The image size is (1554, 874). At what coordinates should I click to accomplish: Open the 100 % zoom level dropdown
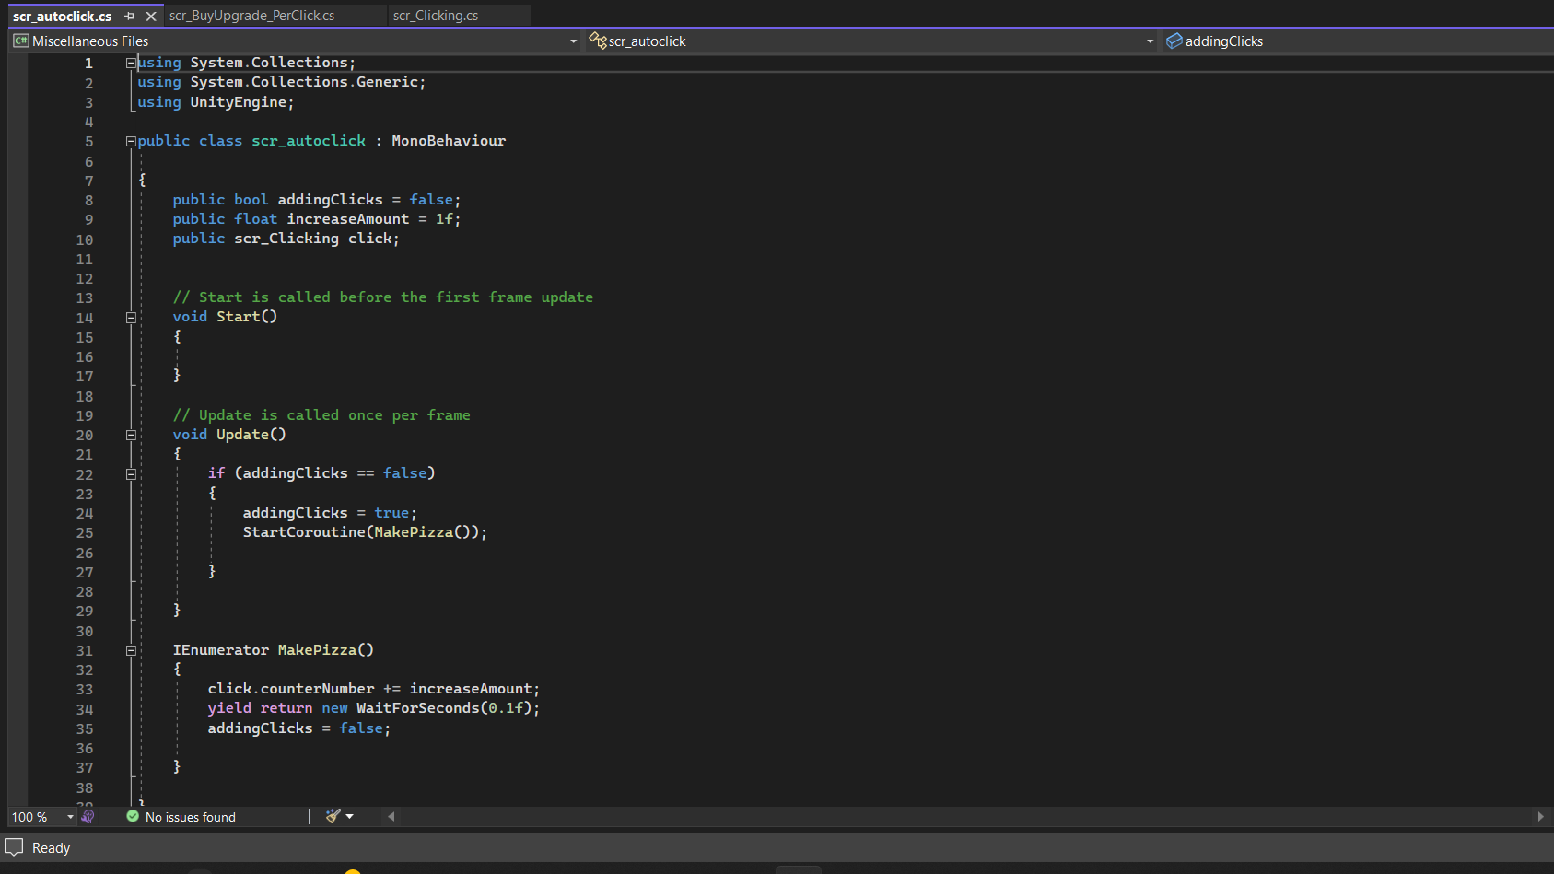click(70, 817)
